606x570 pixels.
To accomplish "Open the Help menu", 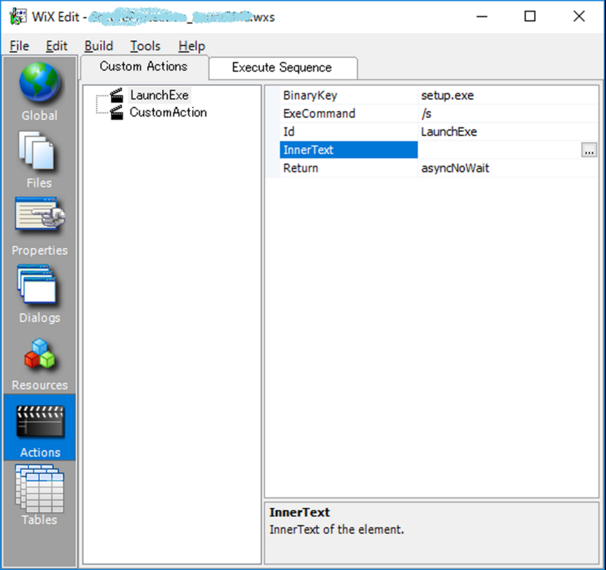I will pos(192,46).
